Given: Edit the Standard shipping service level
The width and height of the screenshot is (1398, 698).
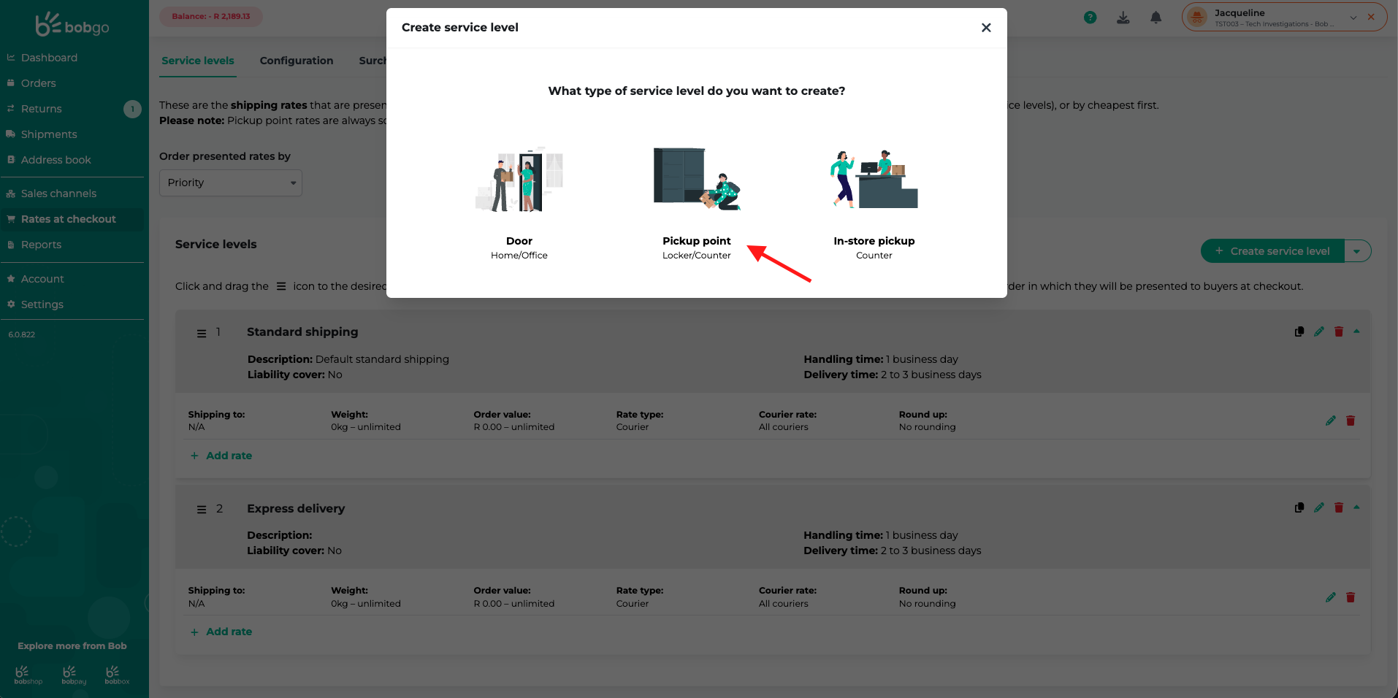Looking at the screenshot, I should coord(1319,331).
